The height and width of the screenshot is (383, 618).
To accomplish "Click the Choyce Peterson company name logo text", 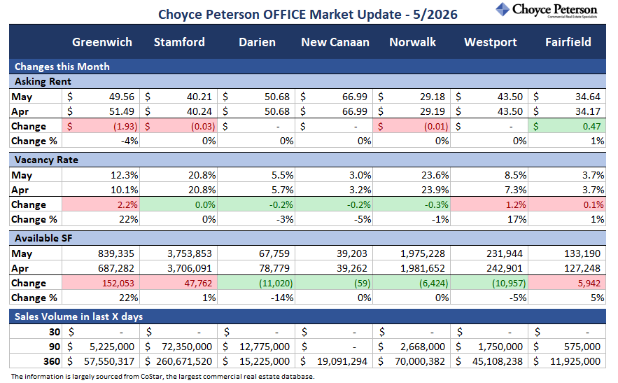I will [x=554, y=10].
